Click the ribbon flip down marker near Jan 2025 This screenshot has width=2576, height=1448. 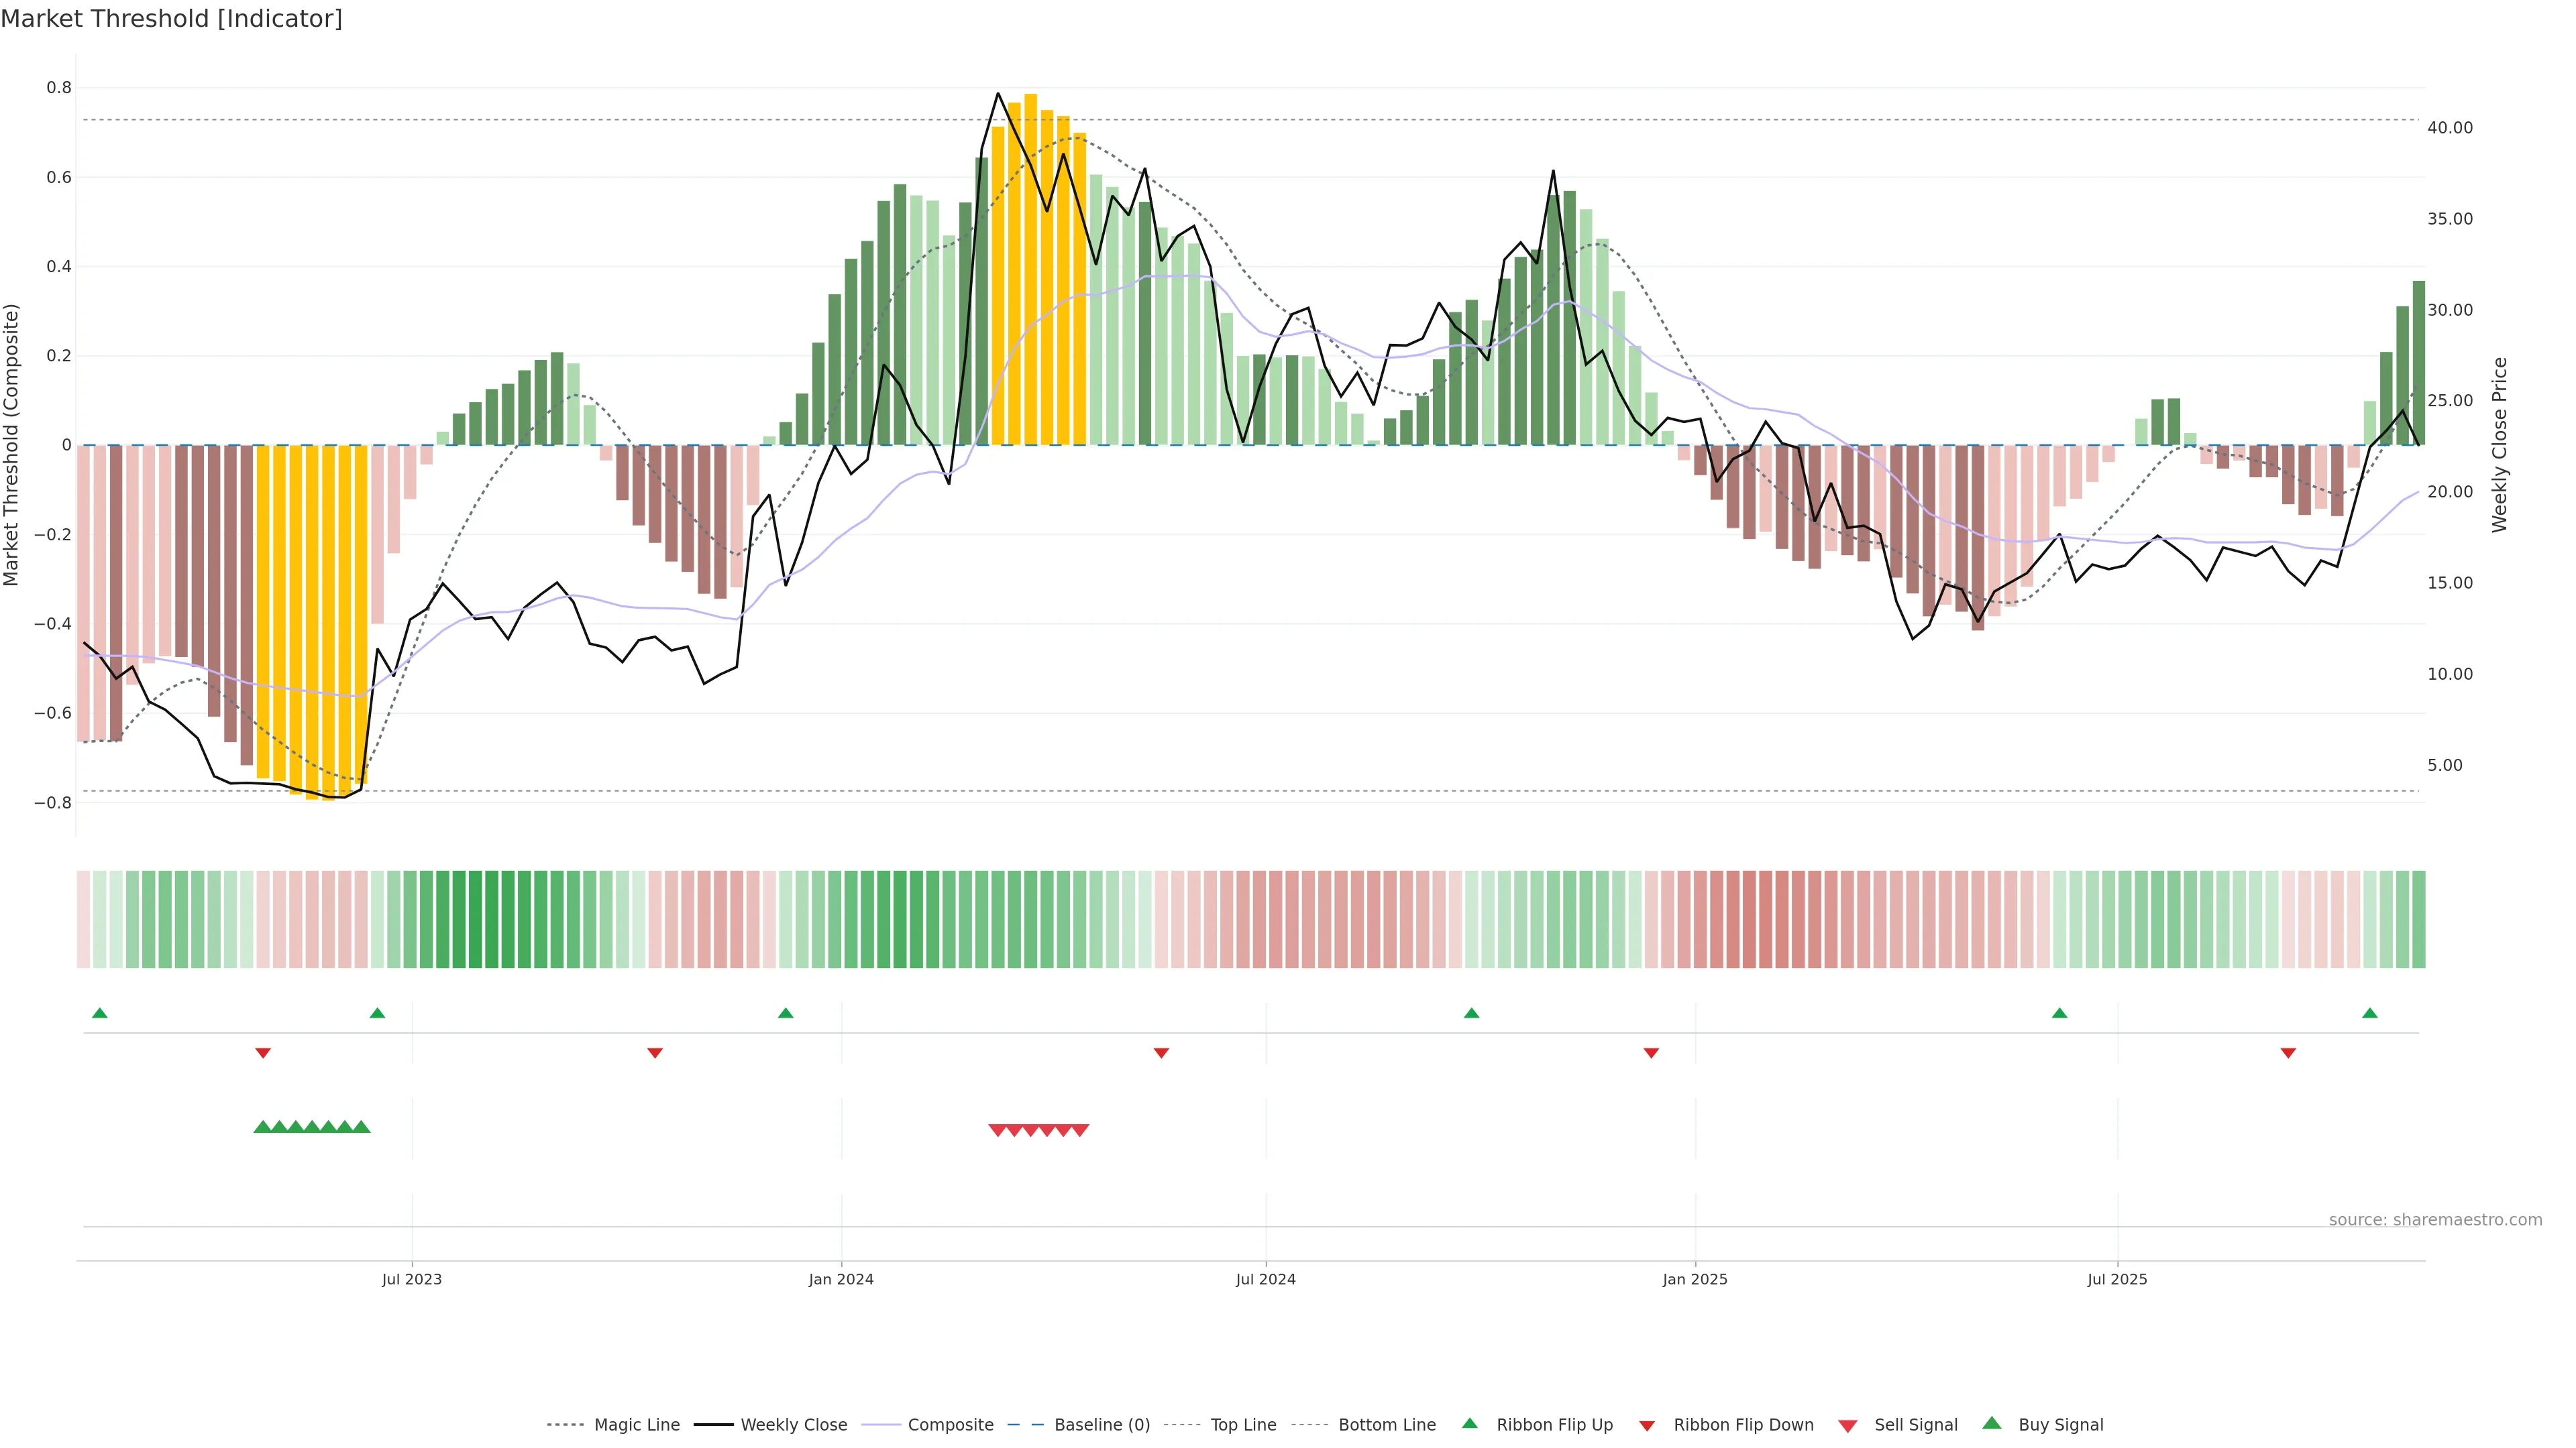coord(1651,1053)
